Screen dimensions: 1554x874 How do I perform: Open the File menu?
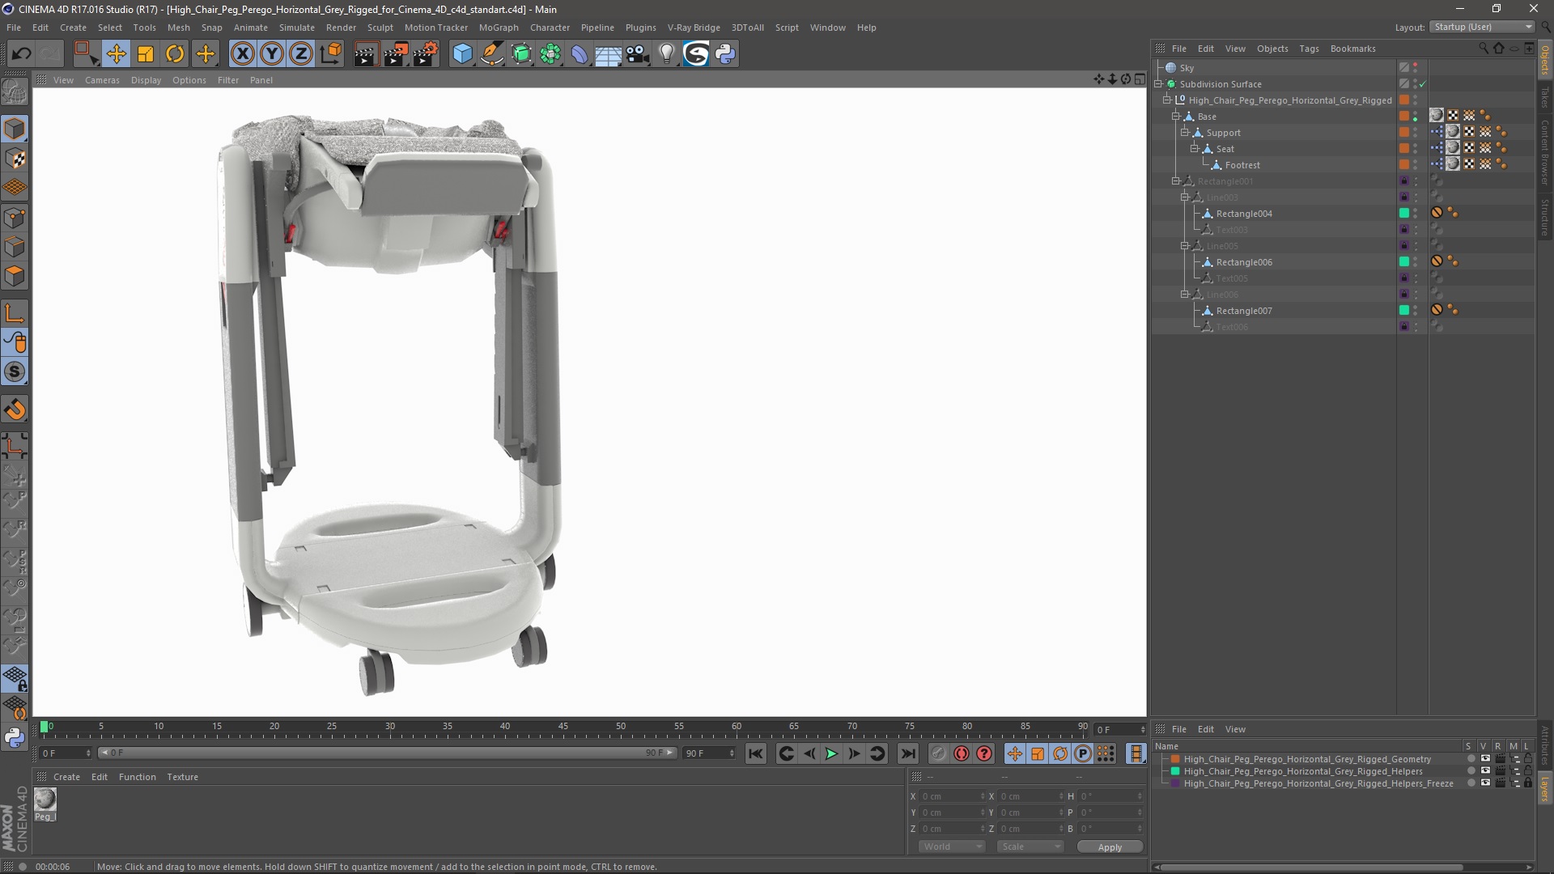14,28
